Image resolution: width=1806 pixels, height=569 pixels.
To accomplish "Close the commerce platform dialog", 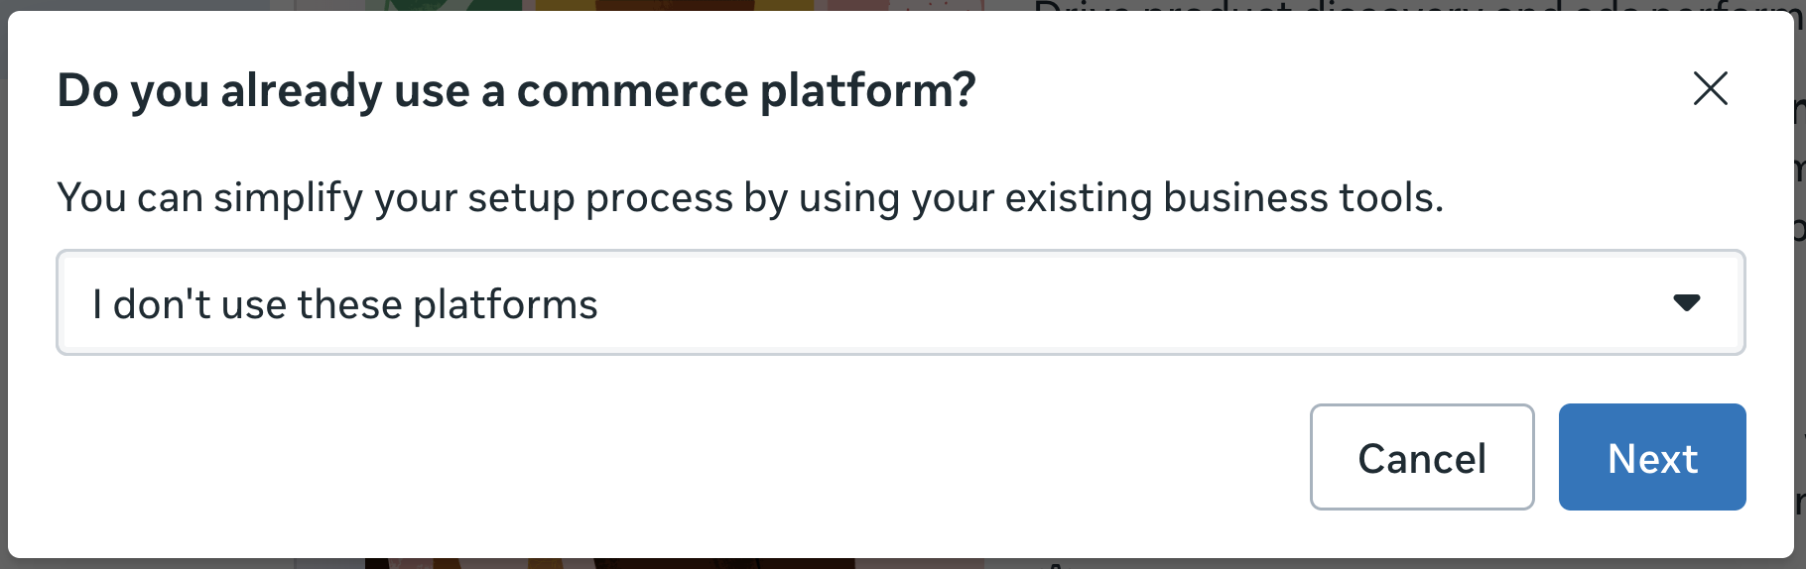I will click(x=1710, y=89).
